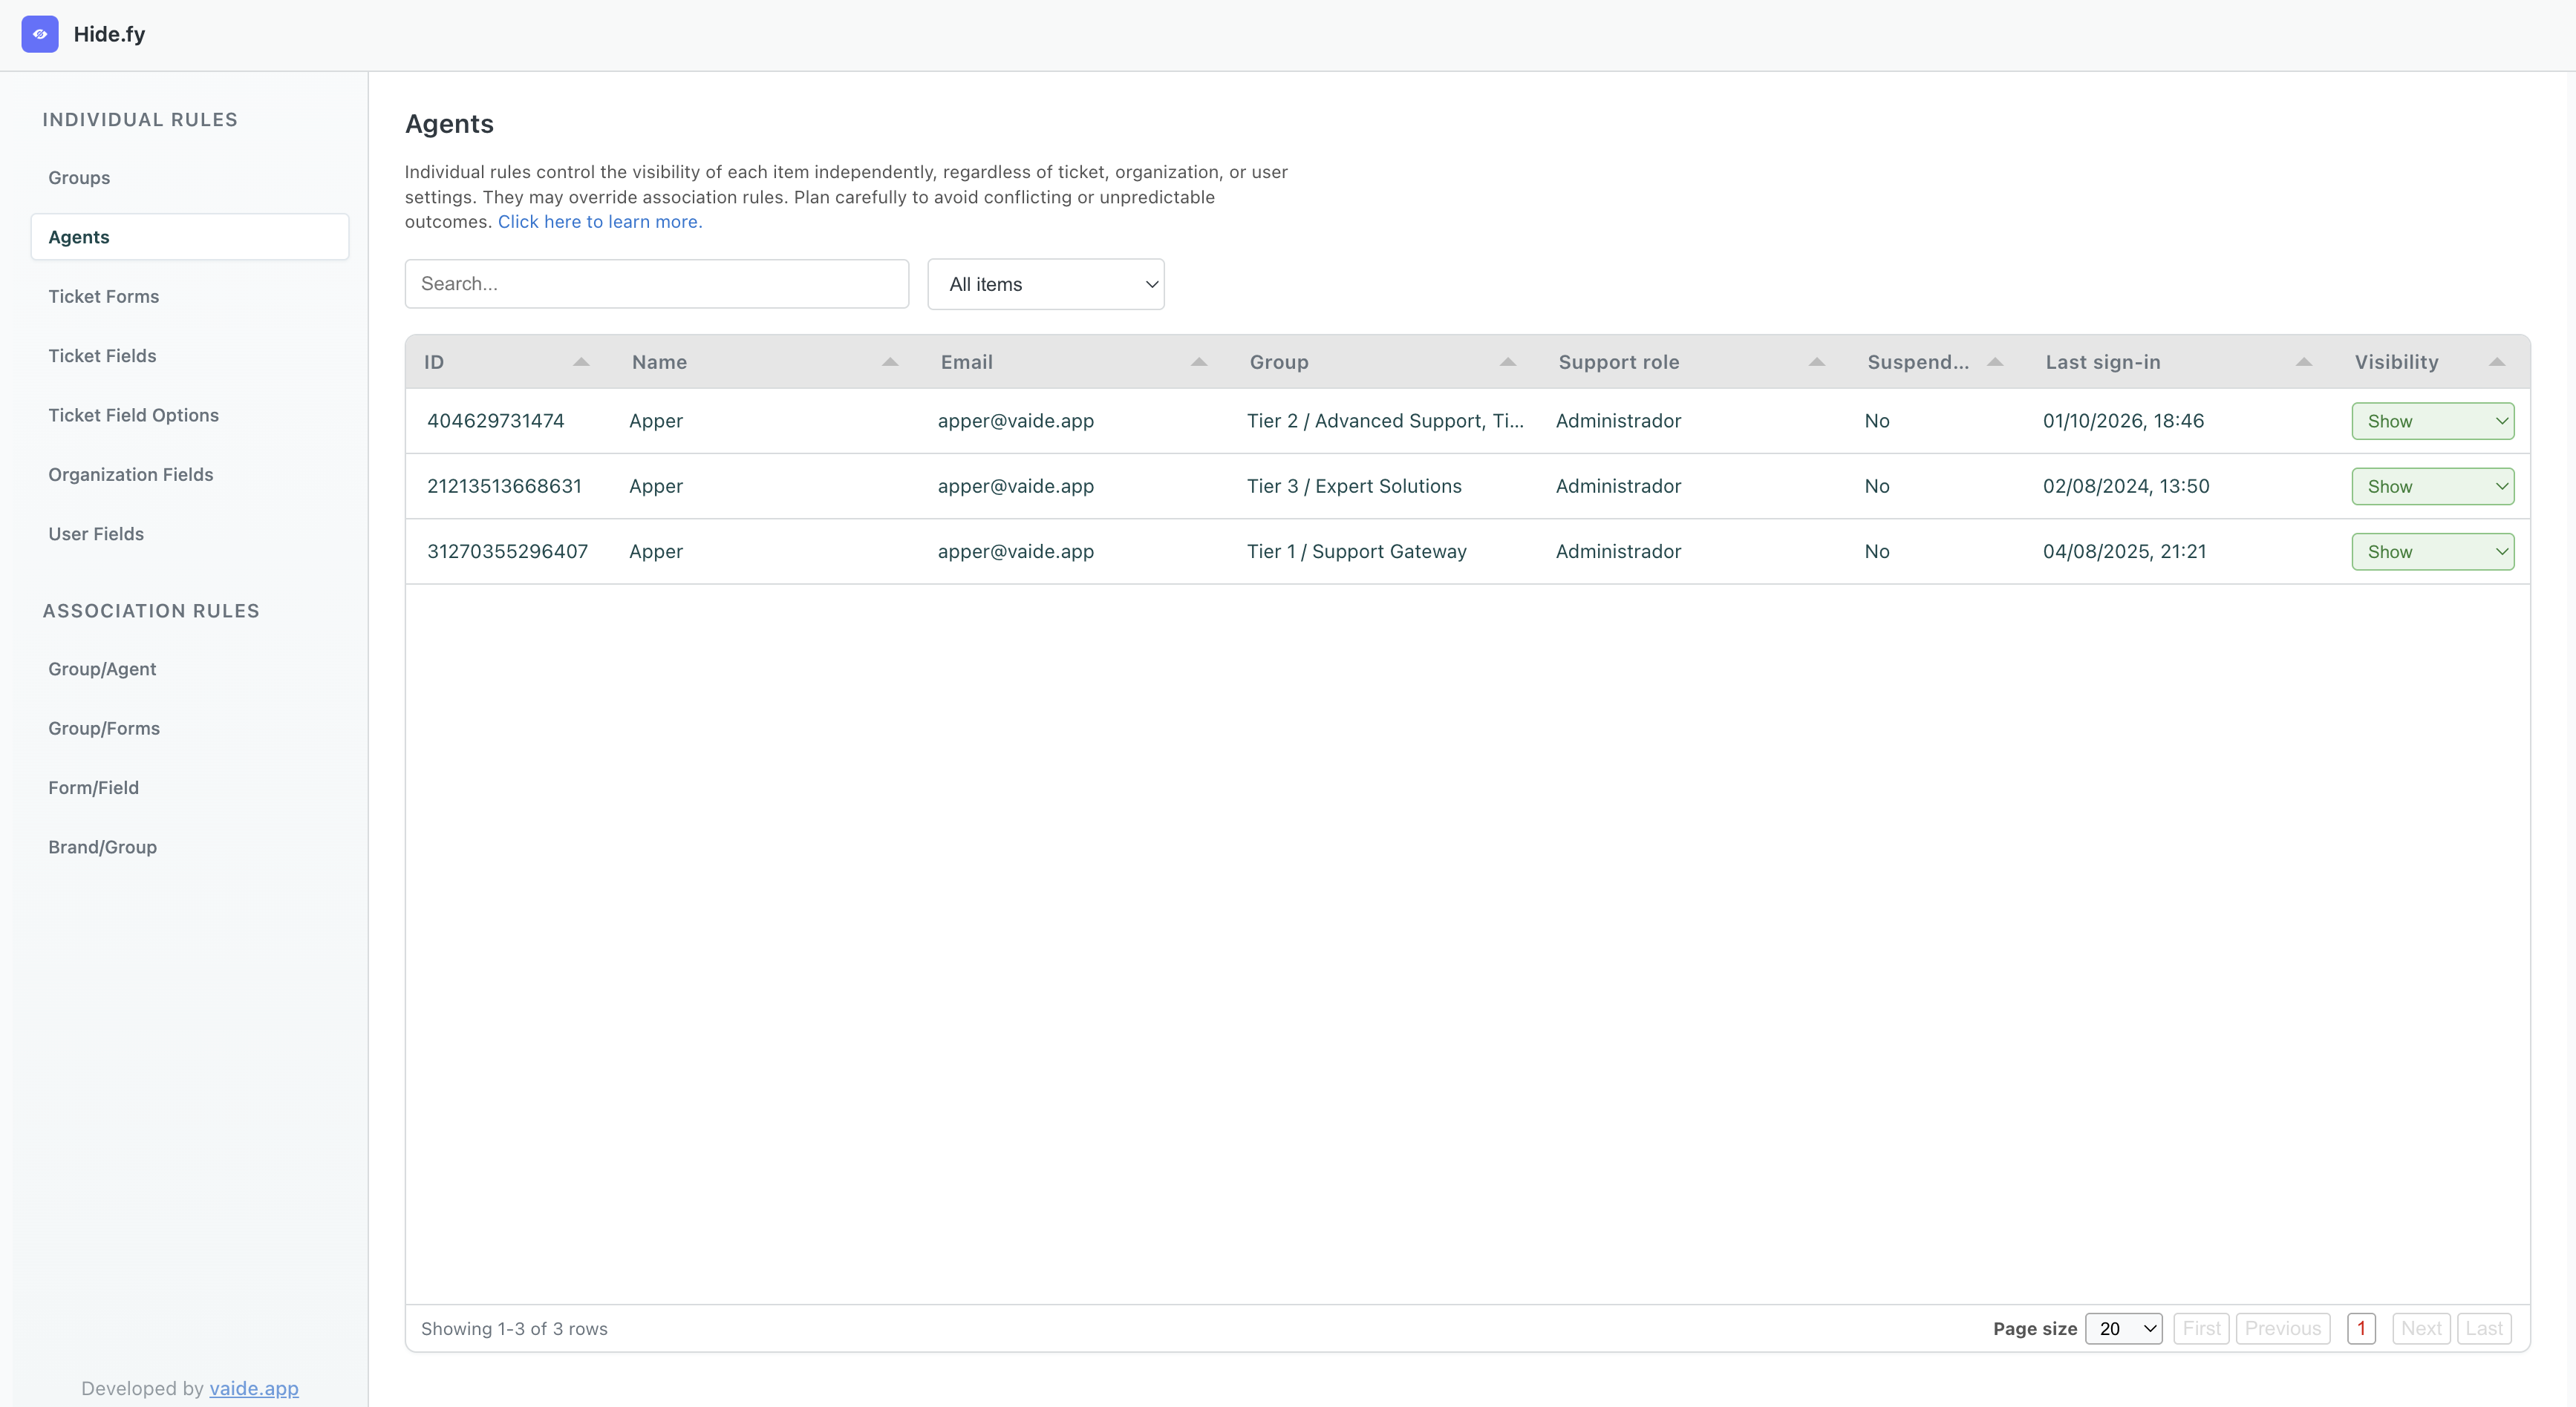Click the Hide.fy eye logo icon
2576x1407 pixels.
tap(40, 34)
